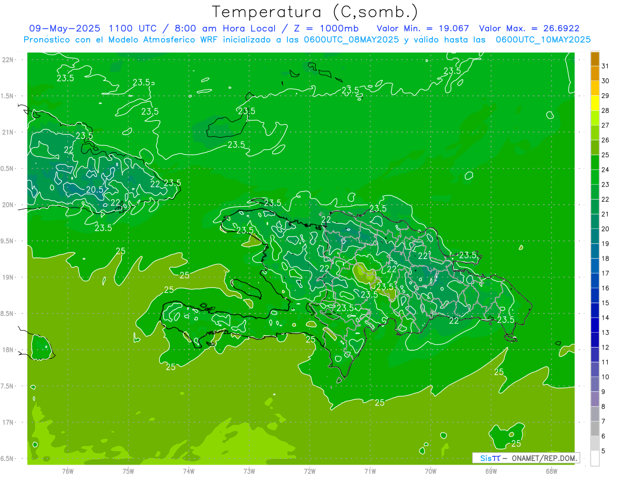Click the legend swatch between 19 and 20

tap(595, 236)
